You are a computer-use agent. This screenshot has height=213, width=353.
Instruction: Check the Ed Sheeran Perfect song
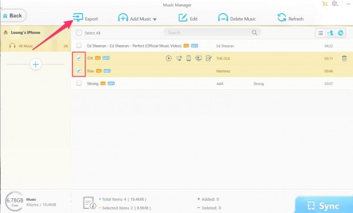(79, 46)
